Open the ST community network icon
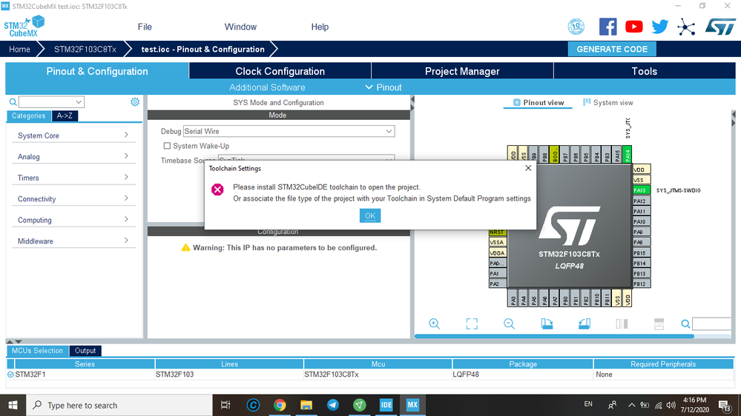 (685, 27)
